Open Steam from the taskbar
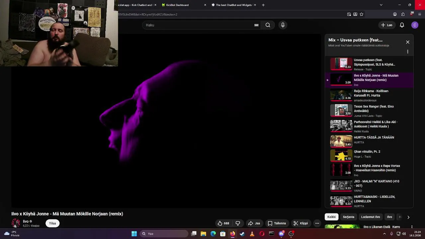 [242, 234]
